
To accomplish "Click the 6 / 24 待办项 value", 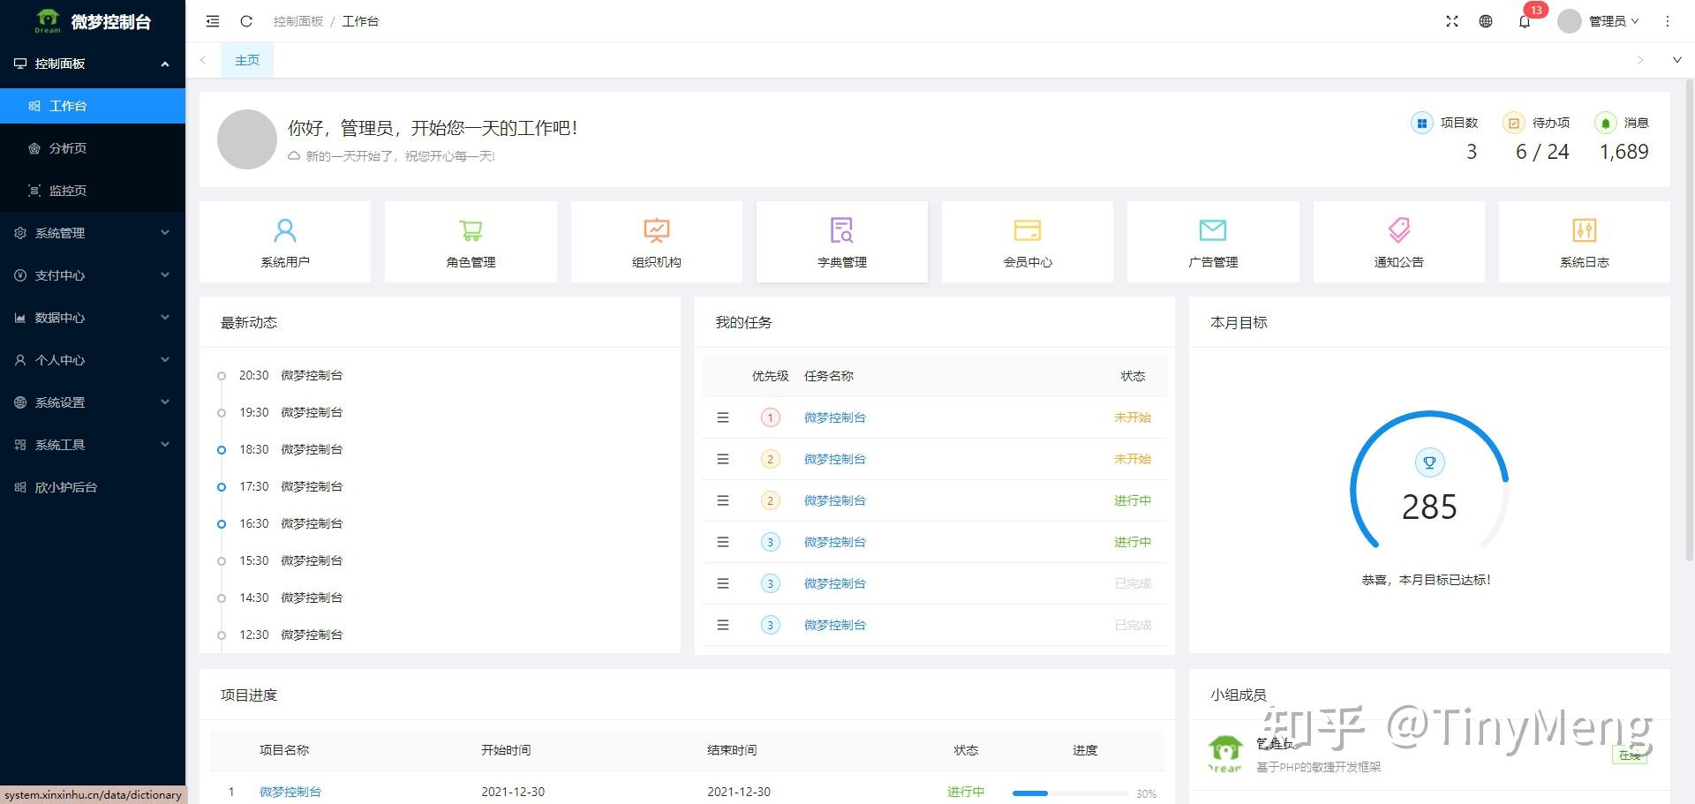I will pos(1542,152).
